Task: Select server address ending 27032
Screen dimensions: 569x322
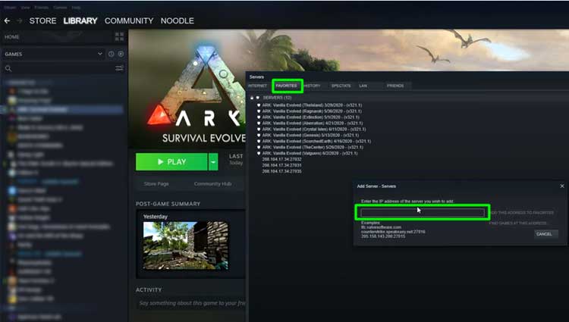Action: coord(282,159)
